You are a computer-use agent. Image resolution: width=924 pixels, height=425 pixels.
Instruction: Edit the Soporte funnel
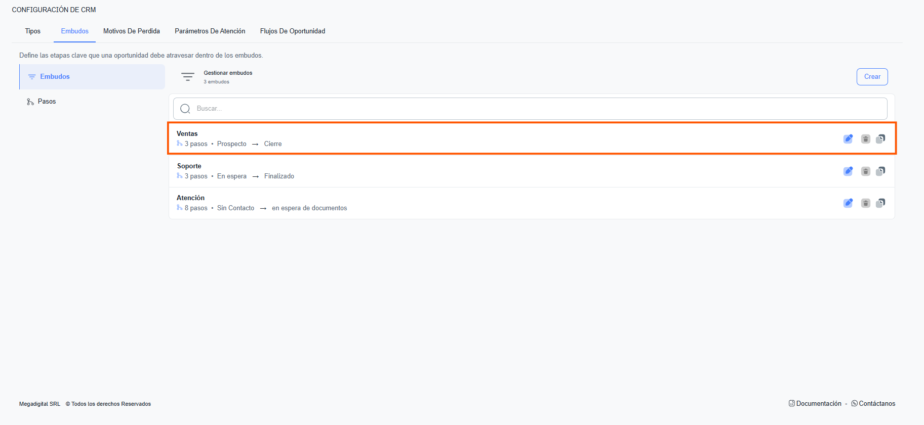pyautogui.click(x=848, y=171)
